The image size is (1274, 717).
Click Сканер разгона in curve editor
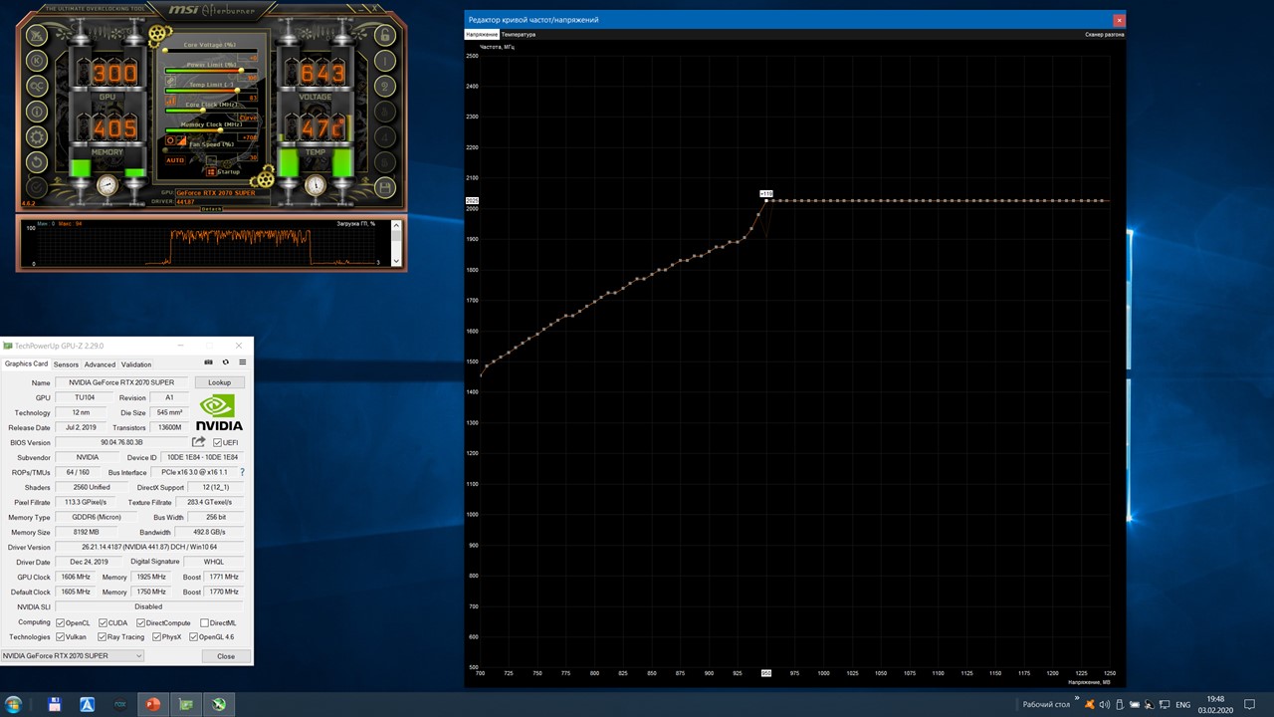[x=1105, y=34]
